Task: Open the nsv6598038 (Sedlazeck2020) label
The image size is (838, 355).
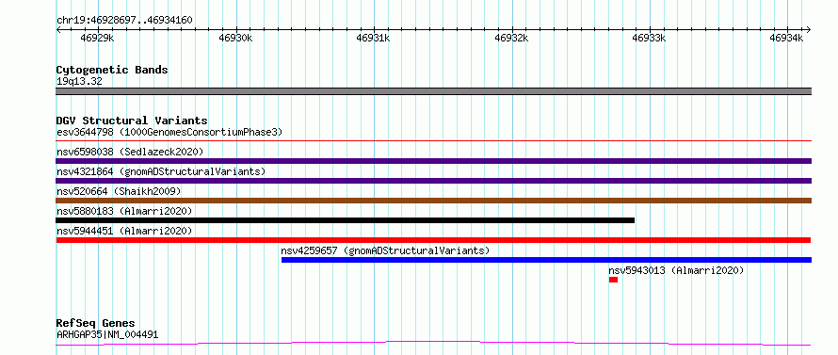Action: [130, 152]
